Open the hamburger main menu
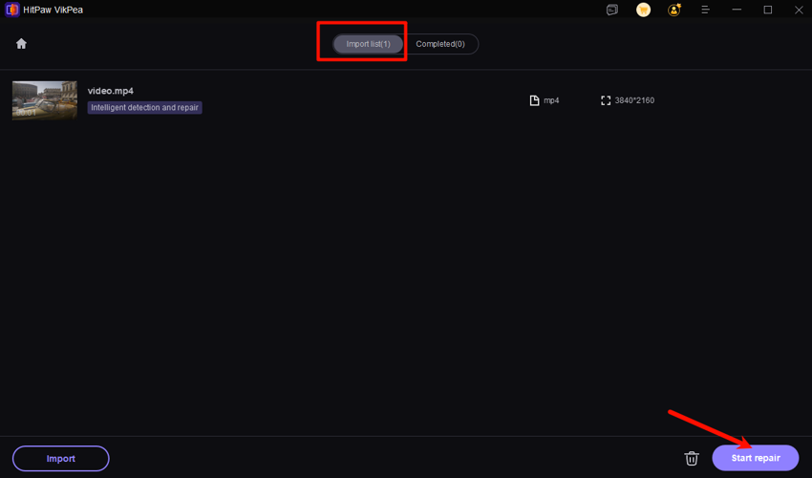812x478 pixels. [706, 10]
